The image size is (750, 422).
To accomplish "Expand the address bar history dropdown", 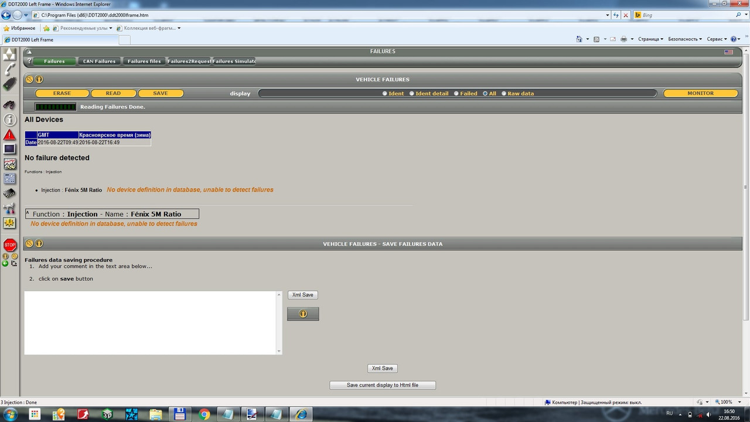I will 606,15.
